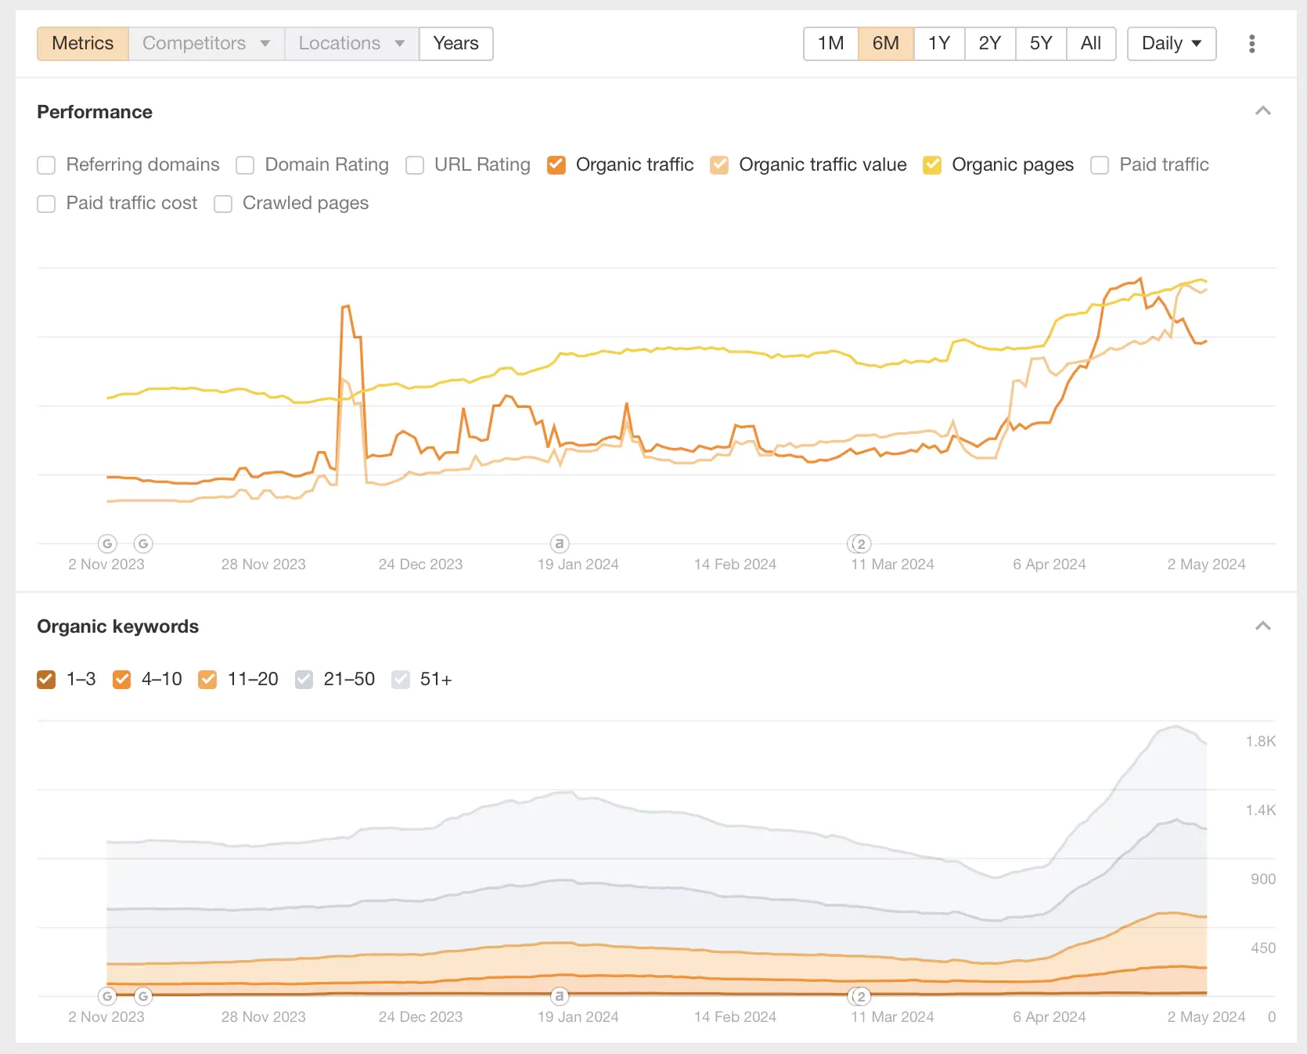This screenshot has height=1054, width=1307.
Task: Enable the 21–50 keyword position range
Action: 304,679
